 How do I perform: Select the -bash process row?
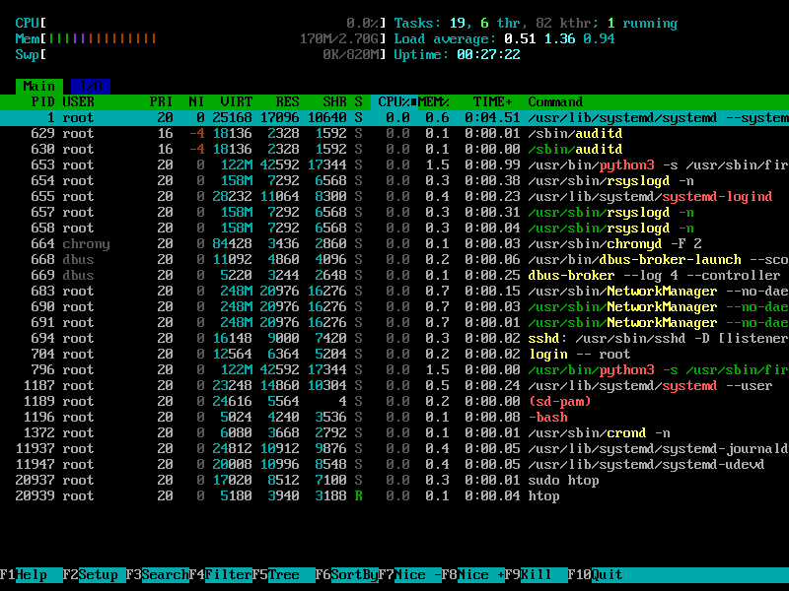point(394,417)
